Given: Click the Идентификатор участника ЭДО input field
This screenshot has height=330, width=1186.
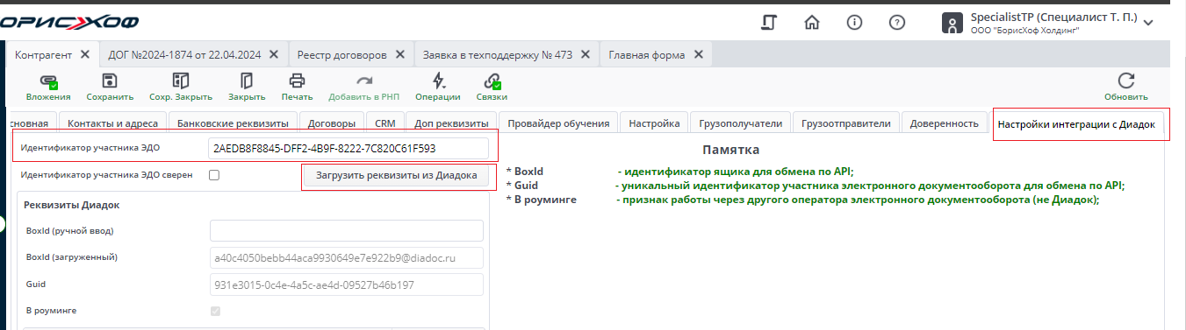Looking at the screenshot, I should click(x=349, y=148).
